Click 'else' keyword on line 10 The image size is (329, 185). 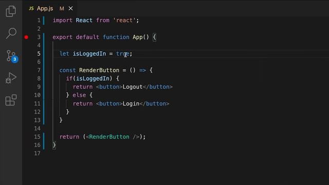(x=79, y=95)
